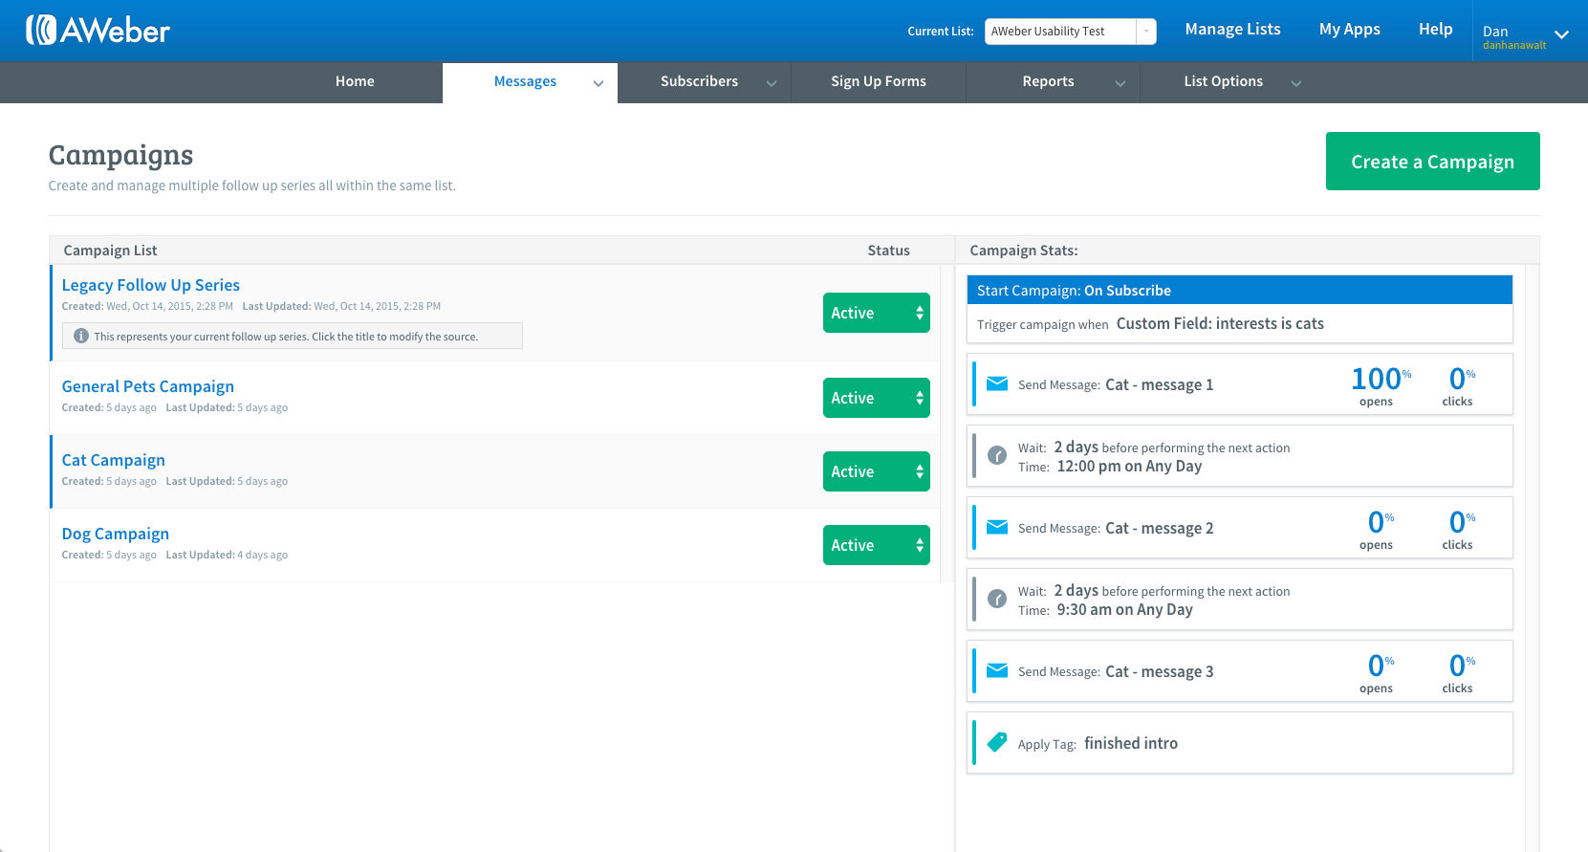Click info icon in legacy series notice
The height and width of the screenshot is (852, 1588).
(x=81, y=336)
